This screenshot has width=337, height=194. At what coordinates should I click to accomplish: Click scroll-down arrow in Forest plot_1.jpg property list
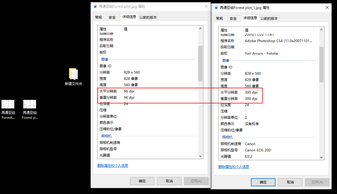point(321,157)
